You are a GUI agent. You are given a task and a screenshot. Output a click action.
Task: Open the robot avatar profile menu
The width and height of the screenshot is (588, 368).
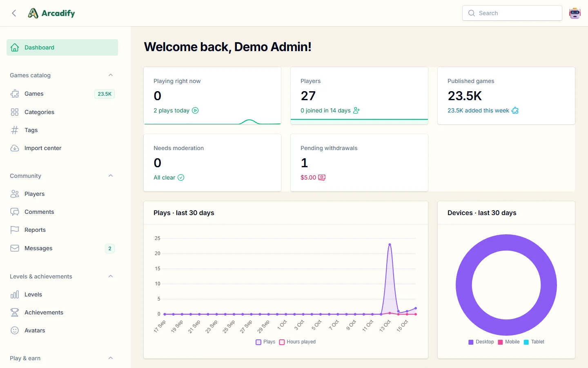pyautogui.click(x=575, y=13)
